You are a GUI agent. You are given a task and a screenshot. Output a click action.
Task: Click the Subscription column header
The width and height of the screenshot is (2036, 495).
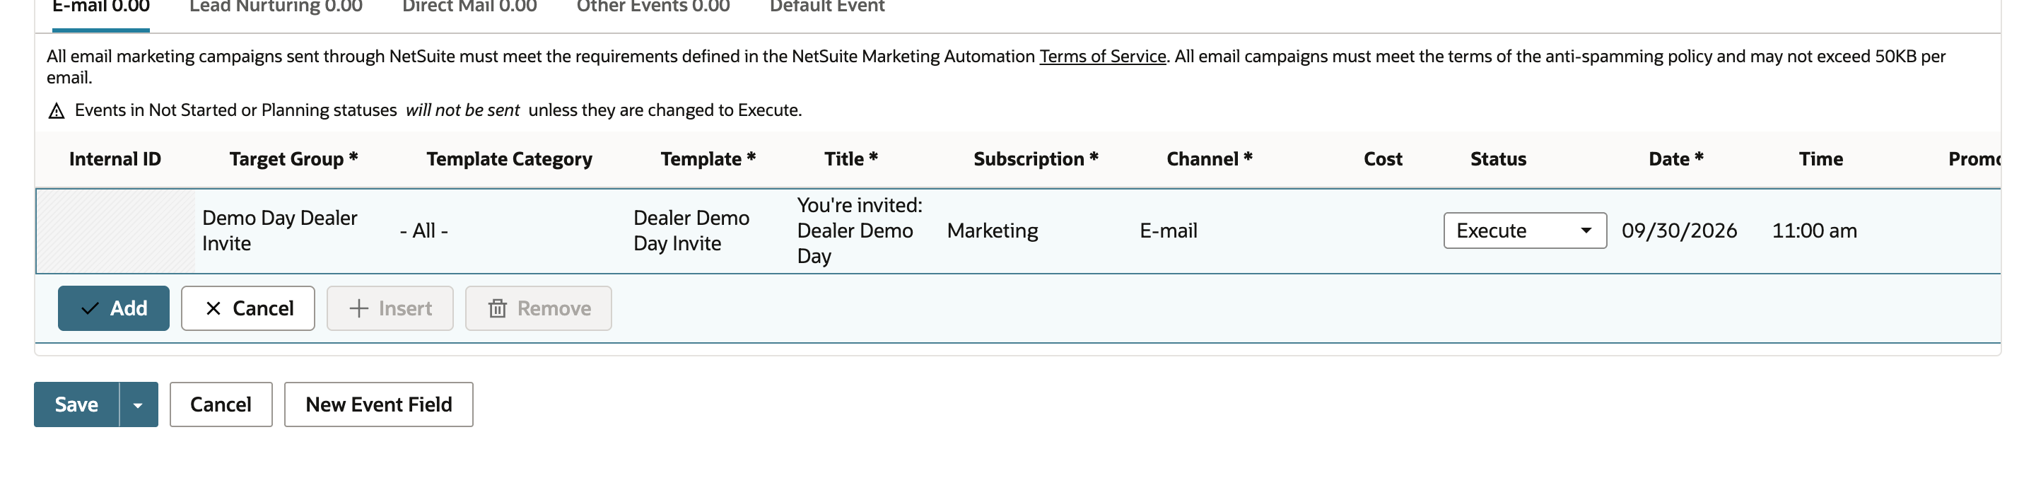point(1036,159)
